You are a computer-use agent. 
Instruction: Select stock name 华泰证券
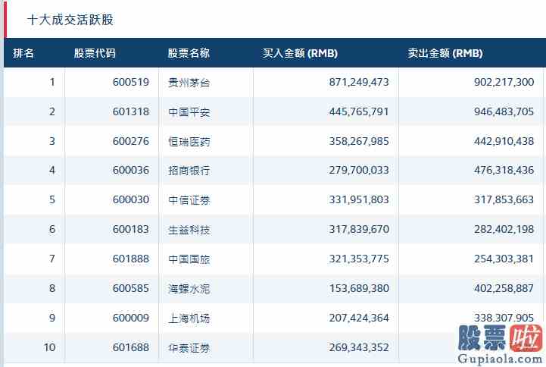pyautogui.click(x=189, y=348)
